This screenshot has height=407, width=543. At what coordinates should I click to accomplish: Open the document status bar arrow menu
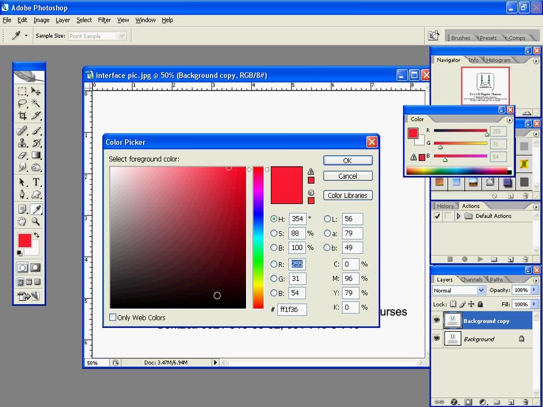point(215,362)
